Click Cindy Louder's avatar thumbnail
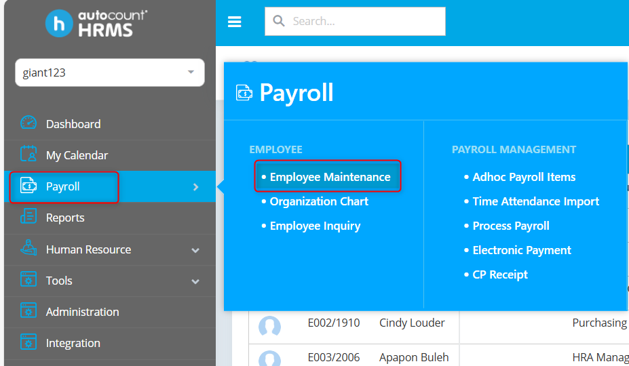Image resolution: width=629 pixels, height=366 pixels. click(269, 326)
